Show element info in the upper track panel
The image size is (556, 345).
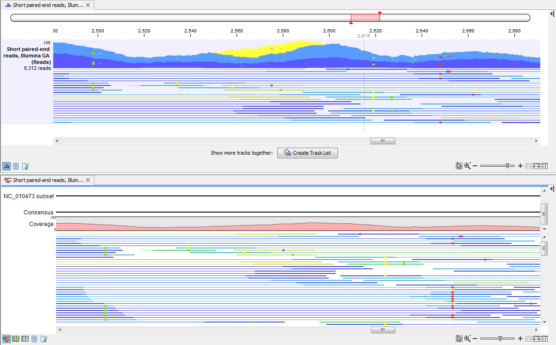[25, 166]
